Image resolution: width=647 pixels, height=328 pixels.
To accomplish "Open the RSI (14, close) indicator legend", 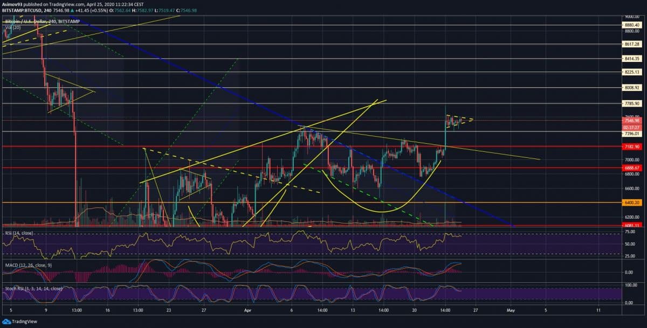I will click(x=18, y=233).
